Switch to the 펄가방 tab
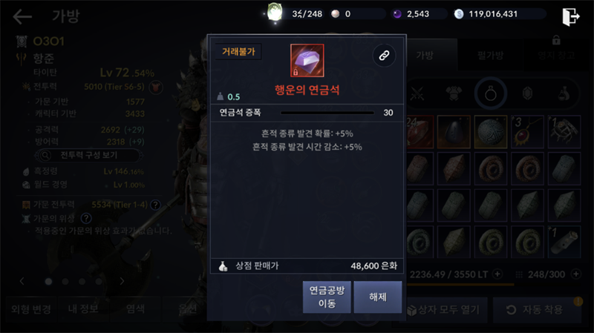Image resolution: width=594 pixels, height=333 pixels. point(490,56)
